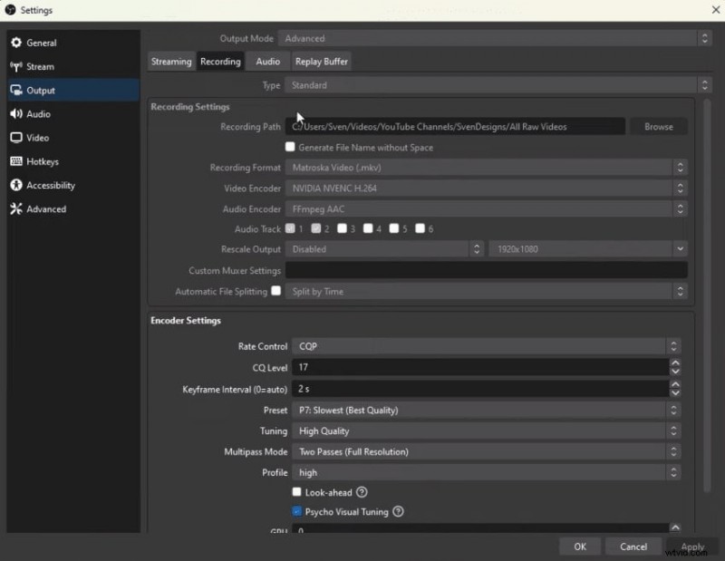The width and height of the screenshot is (725, 561).
Task: Open Stream settings category
Action: [73, 66]
